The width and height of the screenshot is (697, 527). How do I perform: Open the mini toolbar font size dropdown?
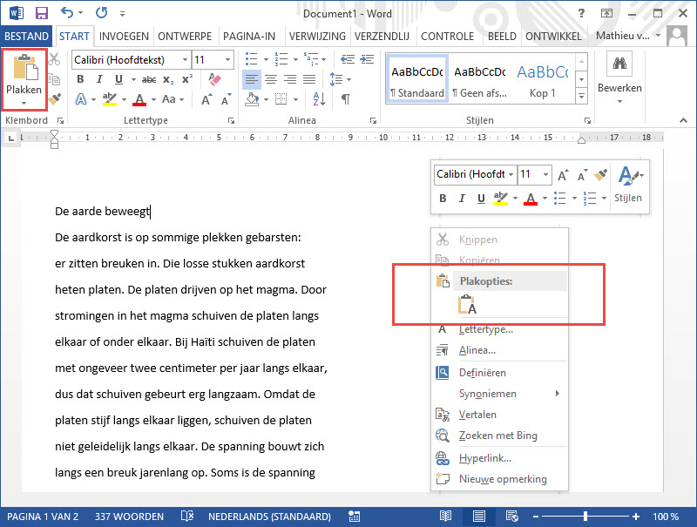(x=545, y=174)
